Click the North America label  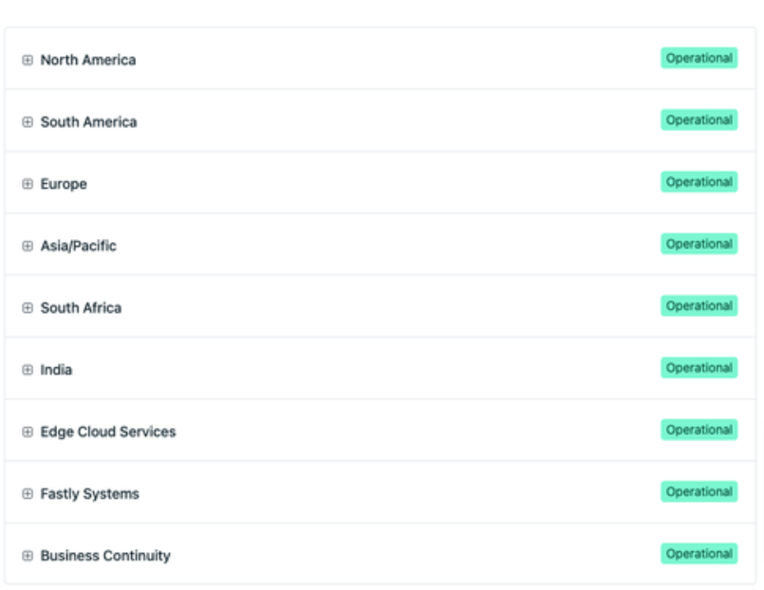[x=87, y=60]
